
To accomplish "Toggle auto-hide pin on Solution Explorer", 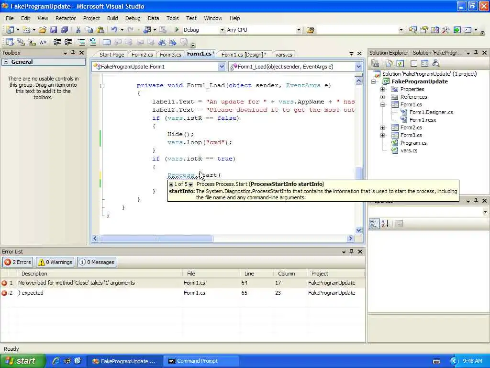I will click(476, 53).
